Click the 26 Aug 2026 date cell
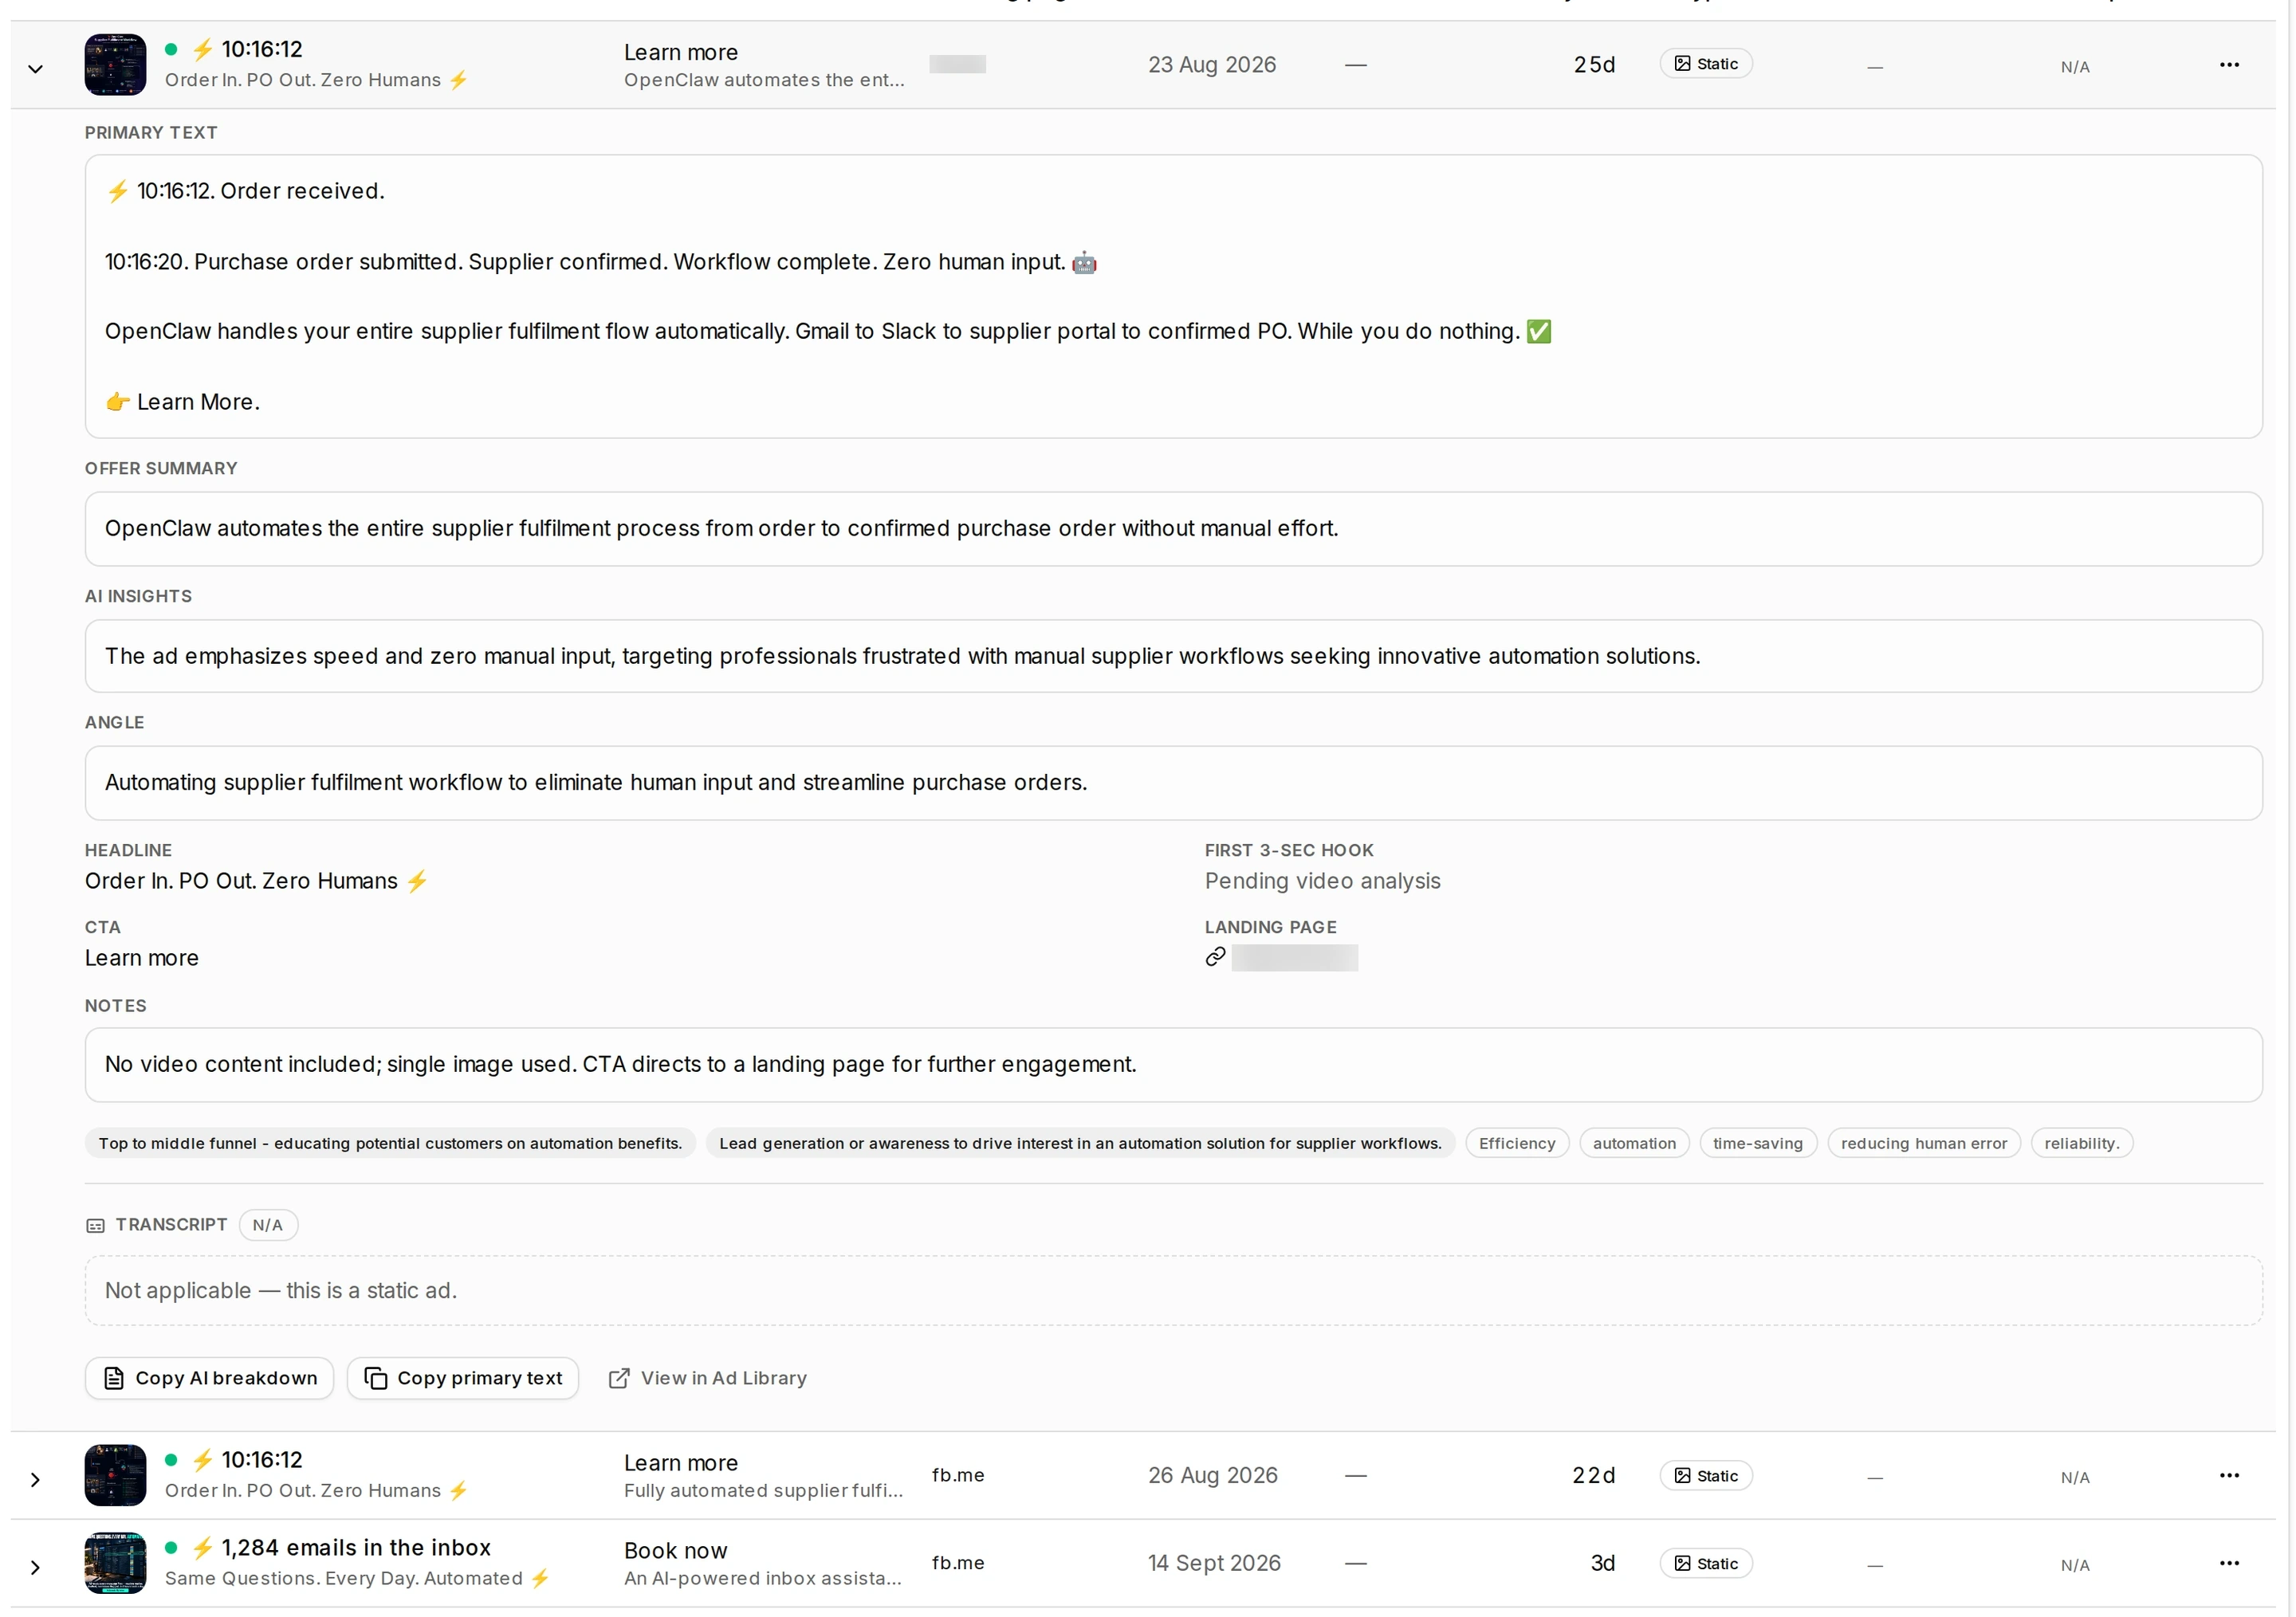 pyautogui.click(x=1212, y=1475)
